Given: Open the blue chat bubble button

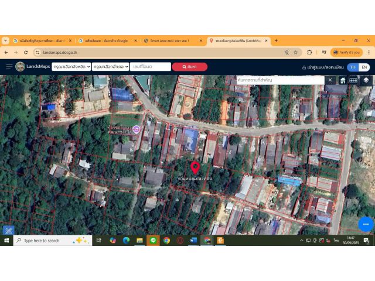Looking at the screenshot, I should (366, 224).
